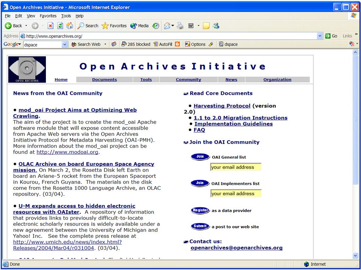
Task: Open the Search Web dropdown arrow
Action: point(105,44)
